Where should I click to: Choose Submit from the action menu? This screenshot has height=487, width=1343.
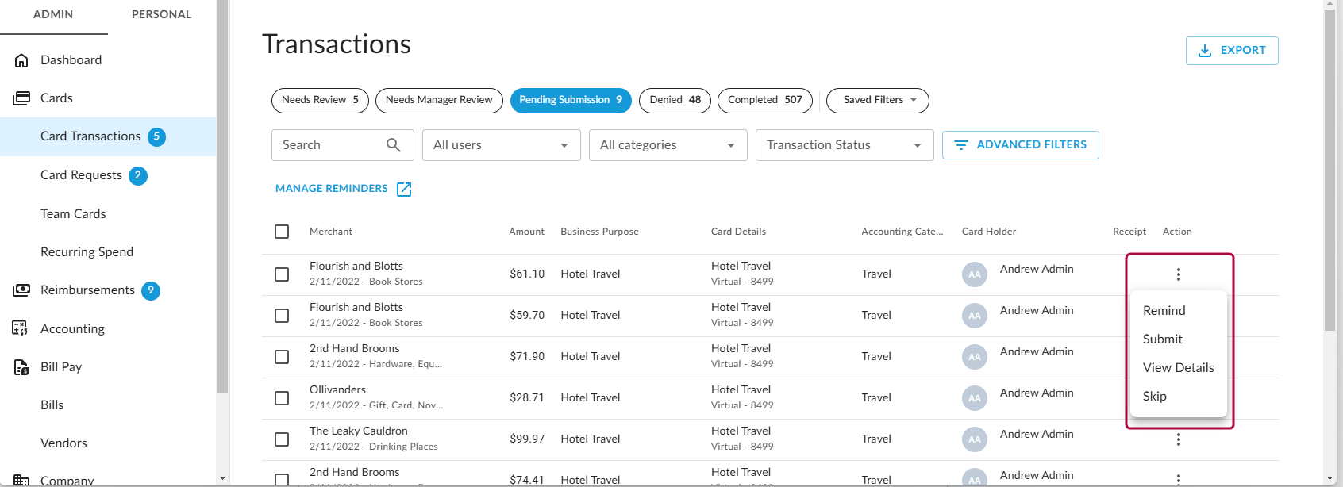point(1162,339)
